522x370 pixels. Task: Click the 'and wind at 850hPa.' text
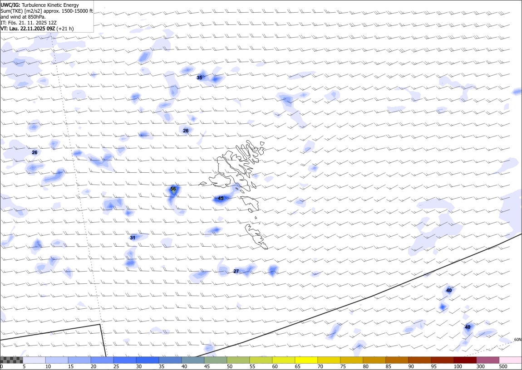23,17
